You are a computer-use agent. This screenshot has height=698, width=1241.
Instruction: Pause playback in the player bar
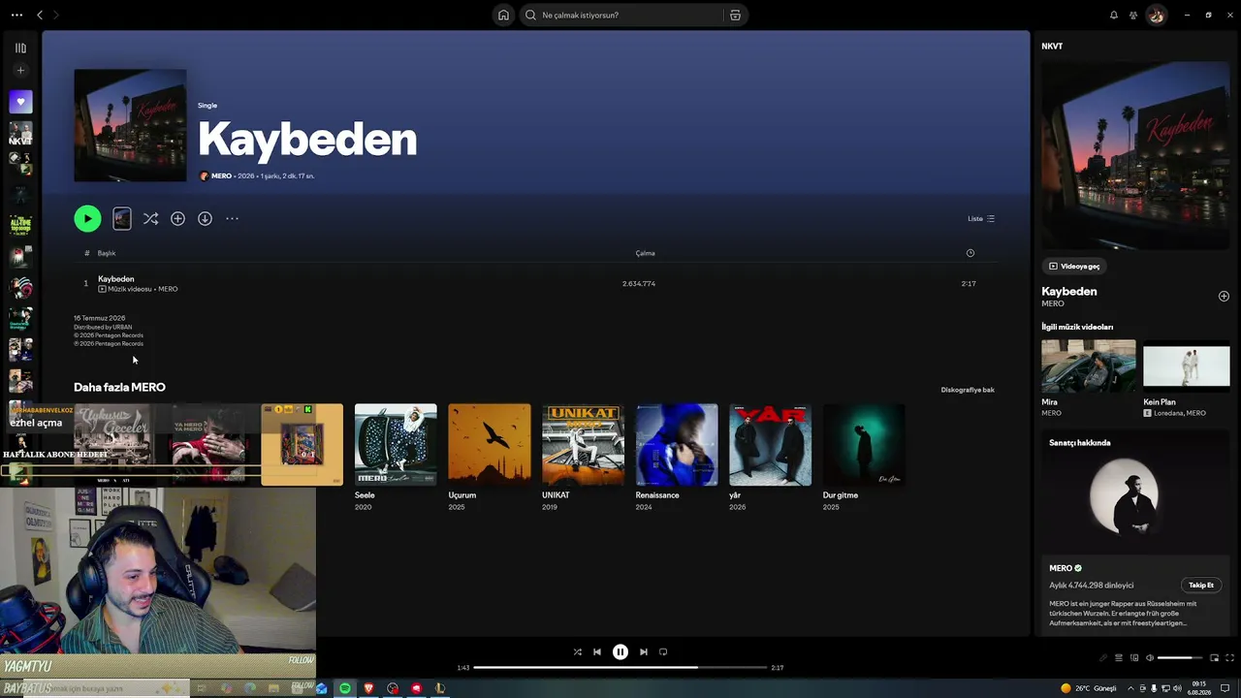[x=620, y=652]
